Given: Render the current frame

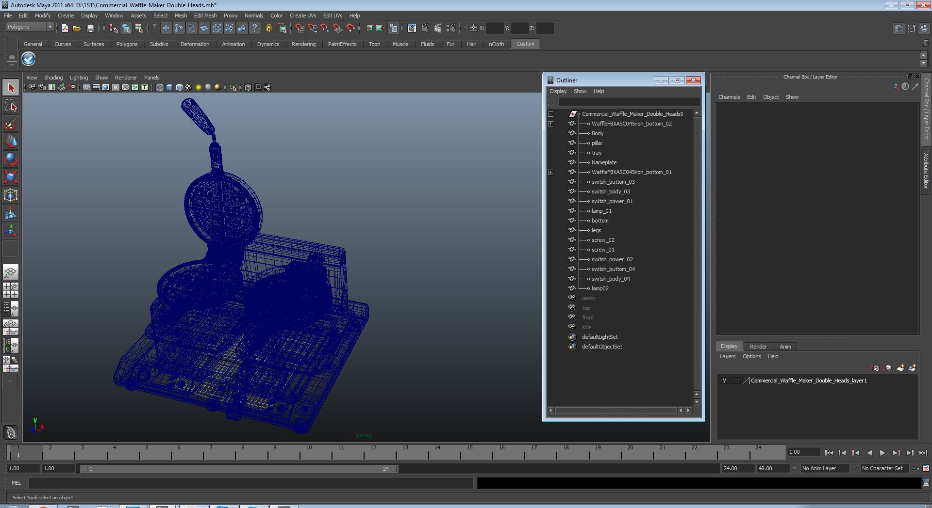Looking at the screenshot, I should click(425, 28).
